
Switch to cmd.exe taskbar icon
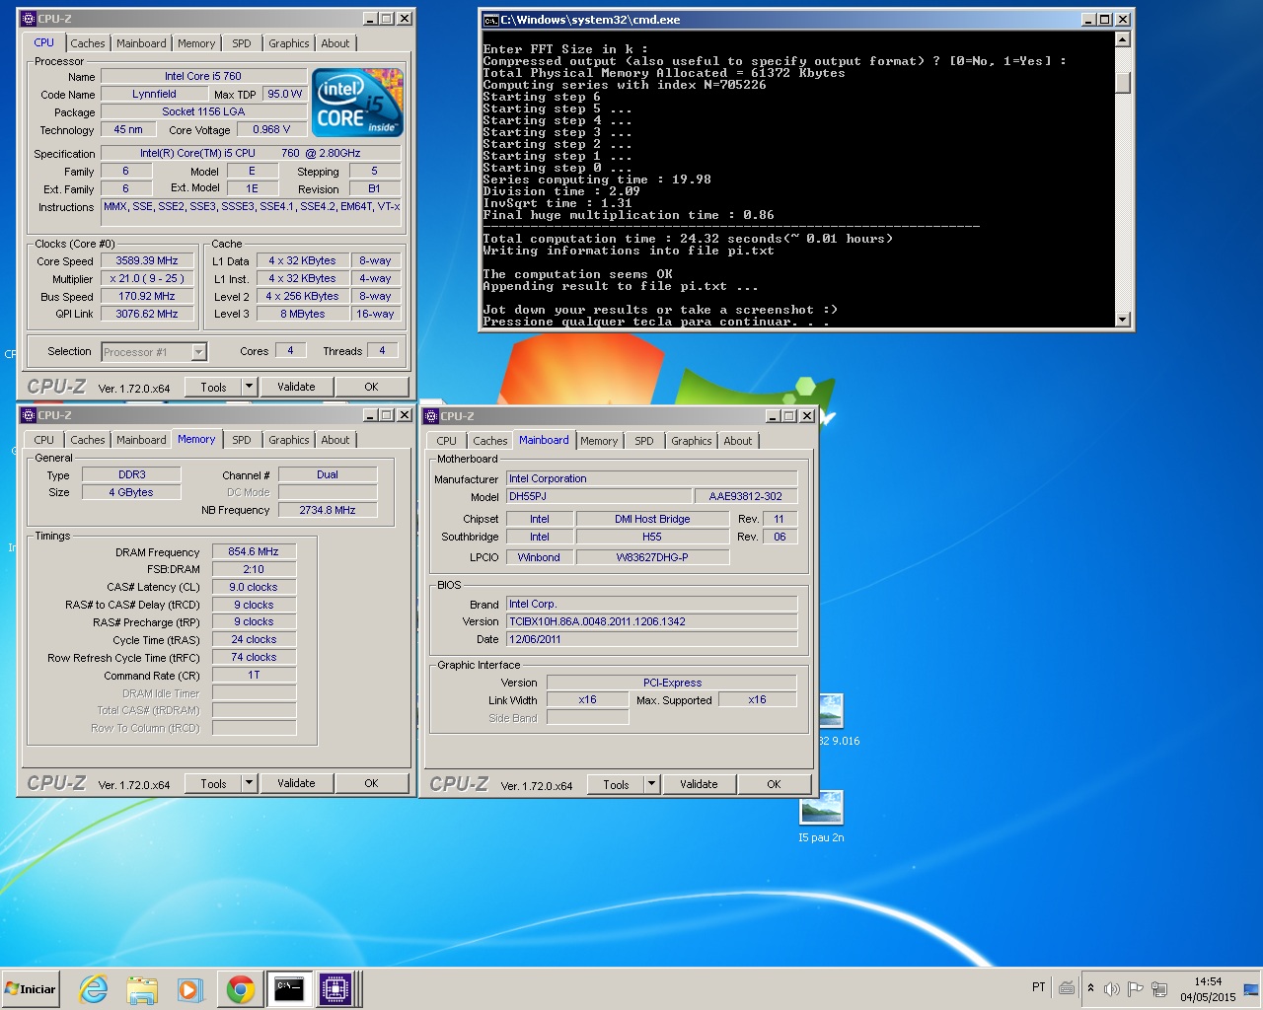point(288,988)
